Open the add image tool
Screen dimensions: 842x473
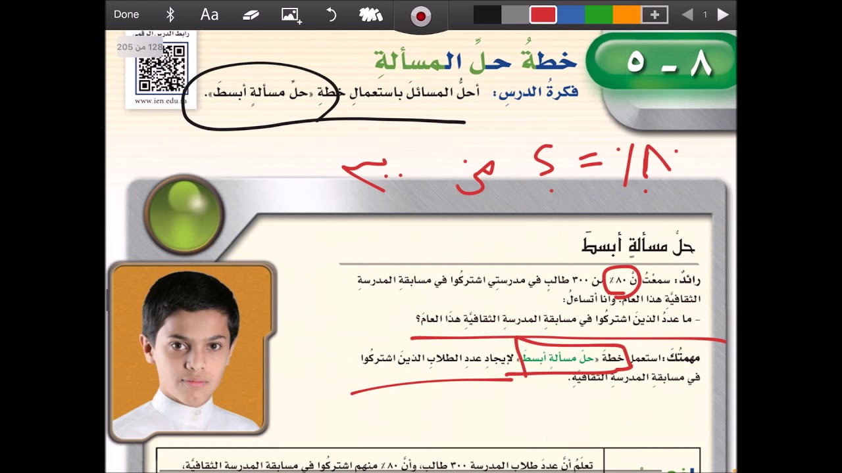click(291, 15)
